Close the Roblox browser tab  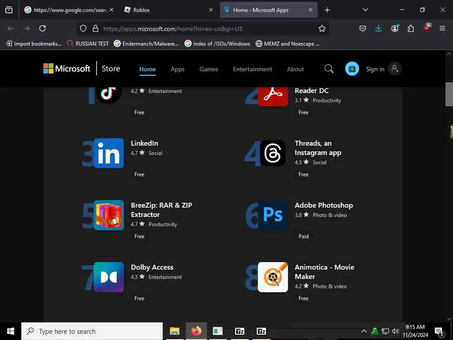coord(211,10)
